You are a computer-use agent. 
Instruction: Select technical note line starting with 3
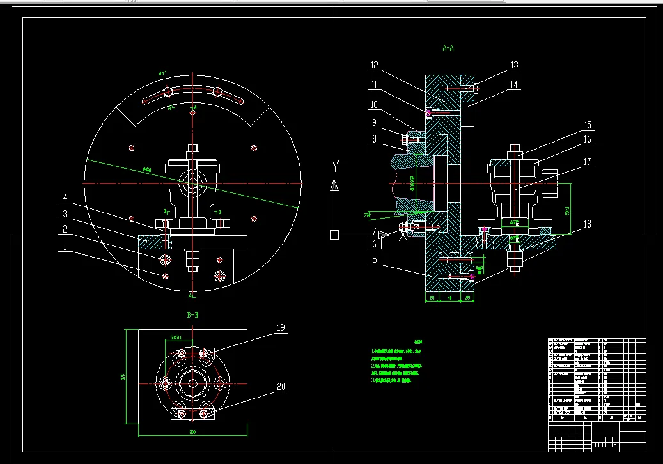tap(391, 380)
